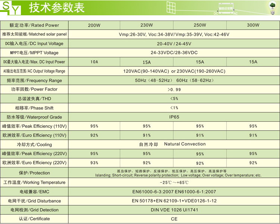Select the 认证/Certificate row label
The image size is (280, 224).
[34, 219]
